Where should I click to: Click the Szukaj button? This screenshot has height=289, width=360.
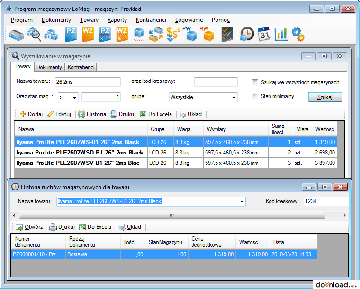[x=325, y=97]
